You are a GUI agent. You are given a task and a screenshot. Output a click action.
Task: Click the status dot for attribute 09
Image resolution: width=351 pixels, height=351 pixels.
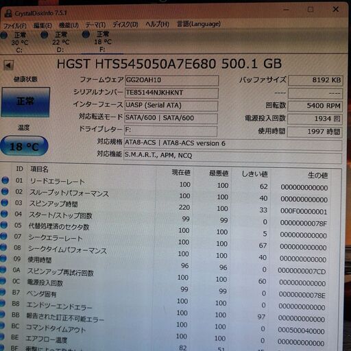coord(3,258)
